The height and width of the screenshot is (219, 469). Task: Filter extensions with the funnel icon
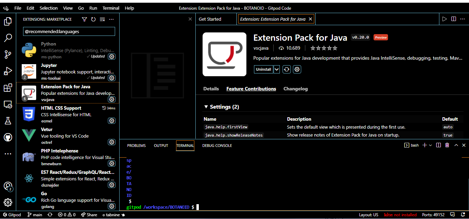(x=84, y=19)
